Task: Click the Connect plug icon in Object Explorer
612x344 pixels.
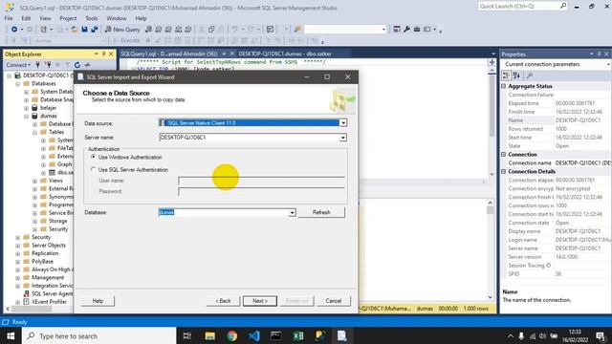Action: point(38,65)
